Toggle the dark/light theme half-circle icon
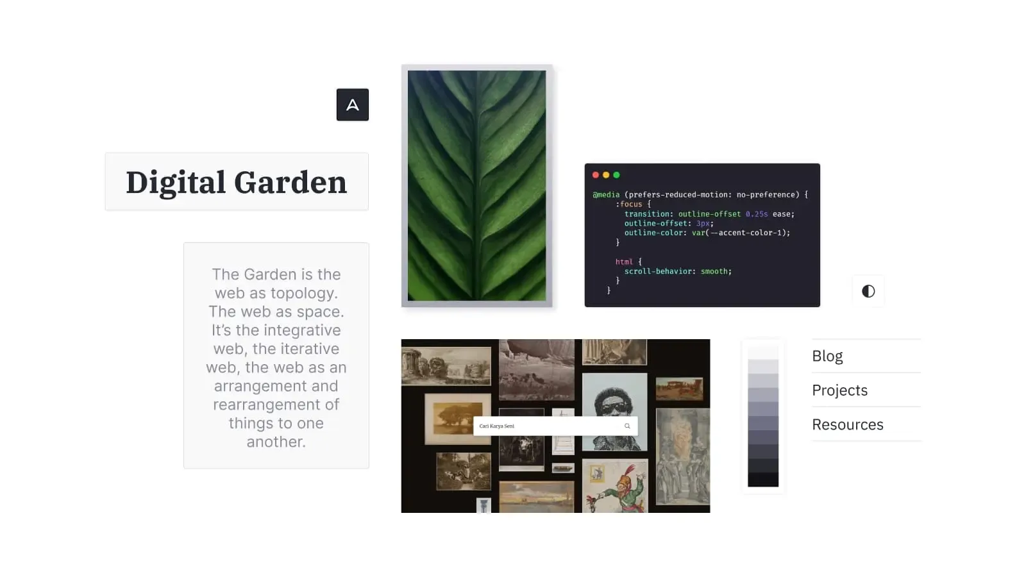The height and width of the screenshot is (577, 1026). click(868, 291)
